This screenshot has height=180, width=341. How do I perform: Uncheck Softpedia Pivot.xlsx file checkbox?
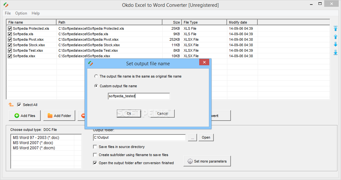click(x=10, y=39)
